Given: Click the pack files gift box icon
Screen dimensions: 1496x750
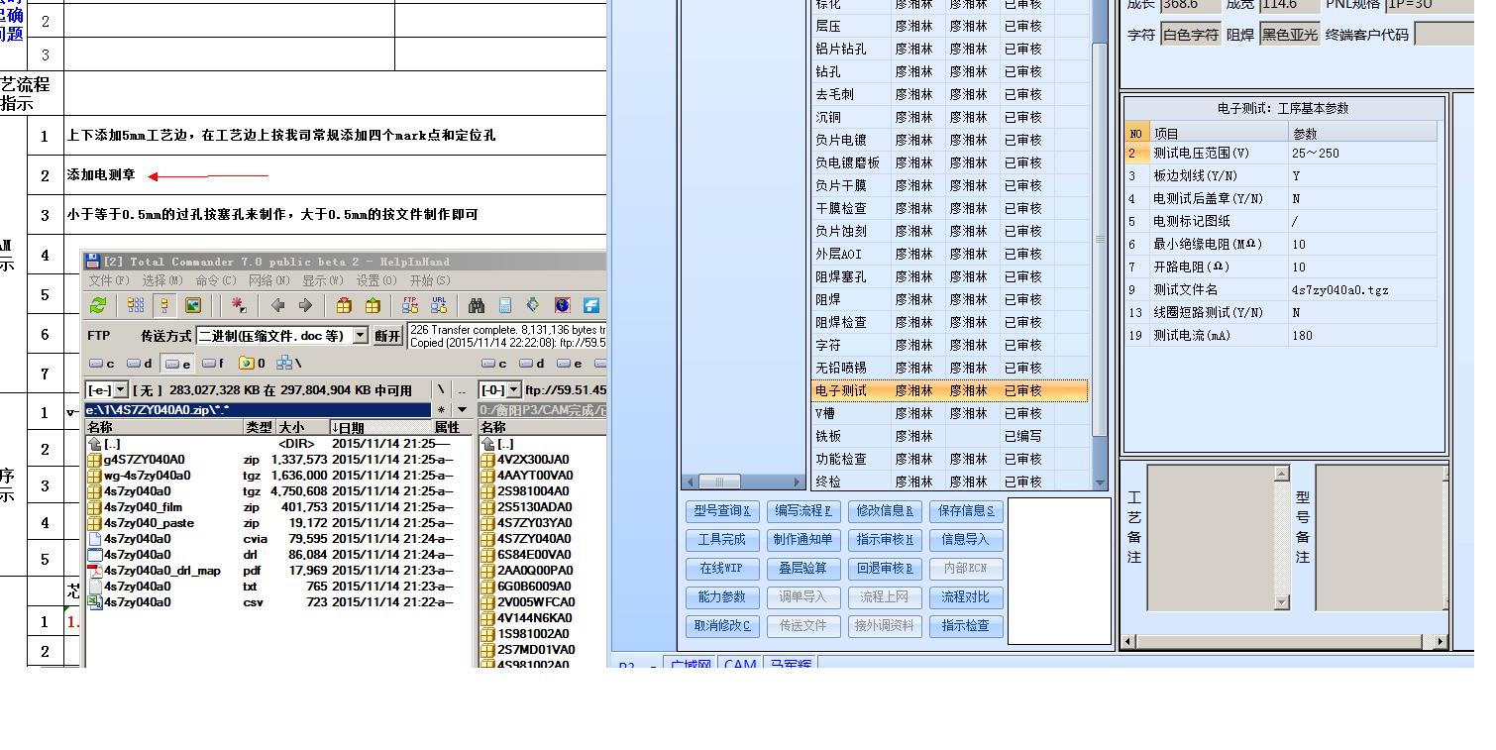Looking at the screenshot, I should 344,305.
